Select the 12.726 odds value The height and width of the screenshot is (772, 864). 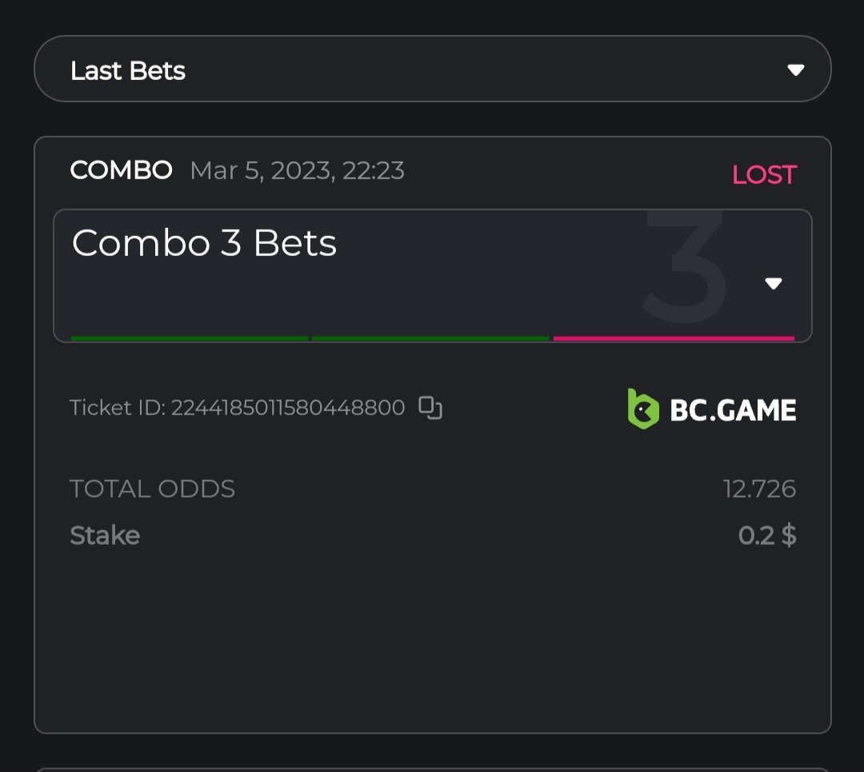pos(759,489)
